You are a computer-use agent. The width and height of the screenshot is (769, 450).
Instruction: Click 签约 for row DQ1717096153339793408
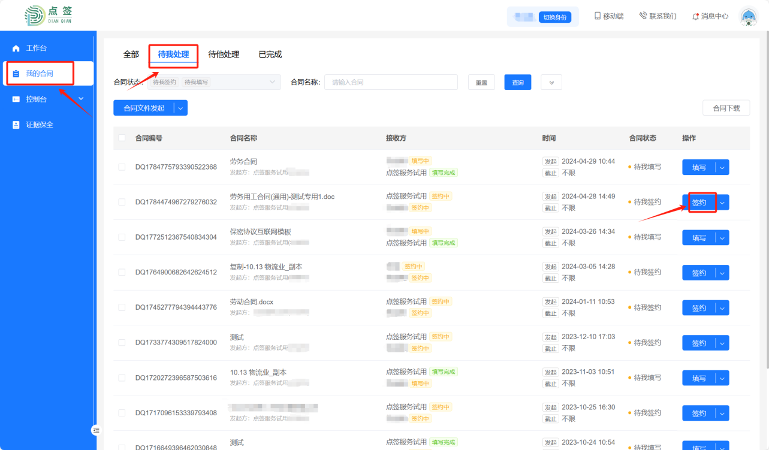[x=699, y=413]
